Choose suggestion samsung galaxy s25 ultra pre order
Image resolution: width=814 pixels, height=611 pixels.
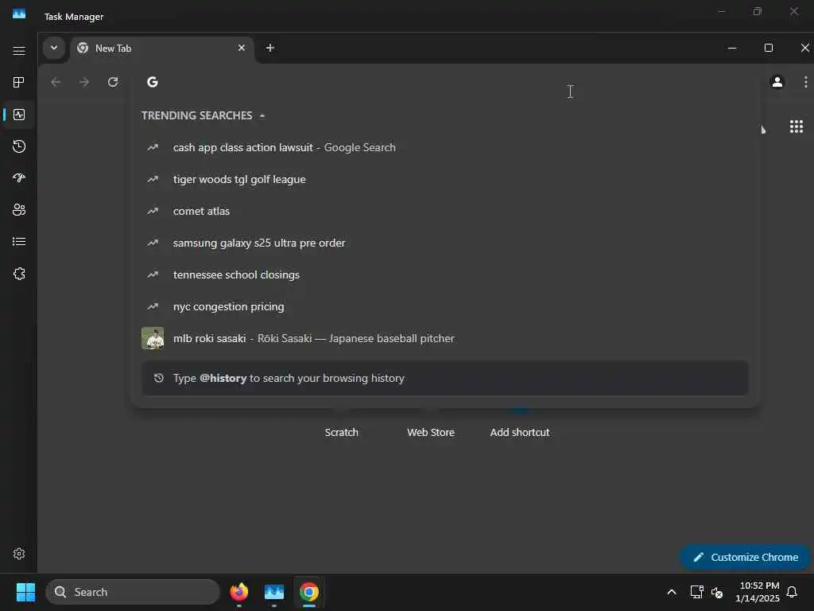[445, 243]
